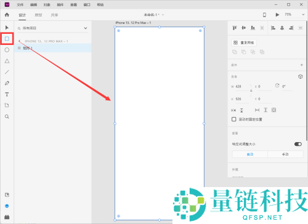
Task: Select the Rectangle tool
Action: point(7,39)
